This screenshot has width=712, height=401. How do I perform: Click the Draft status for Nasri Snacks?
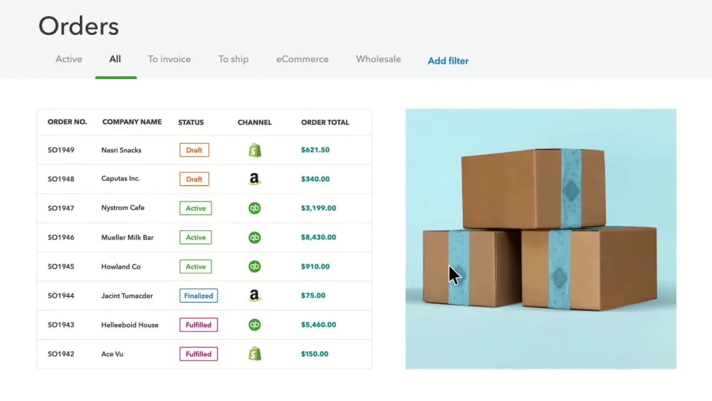tap(194, 150)
